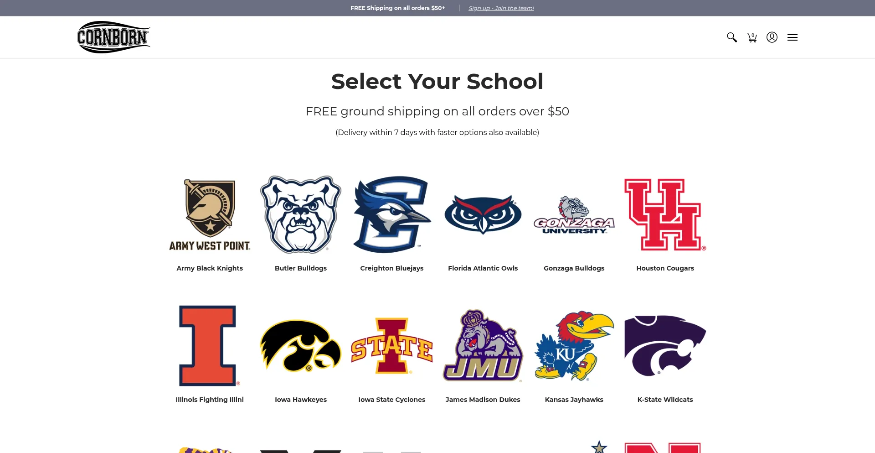Pick the Florida Atlantic Owls logo

483,214
